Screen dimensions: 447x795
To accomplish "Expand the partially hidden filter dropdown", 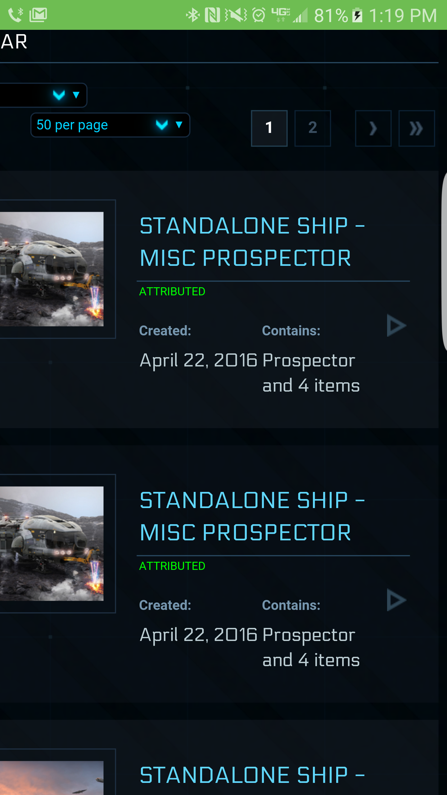I will tap(43, 95).
